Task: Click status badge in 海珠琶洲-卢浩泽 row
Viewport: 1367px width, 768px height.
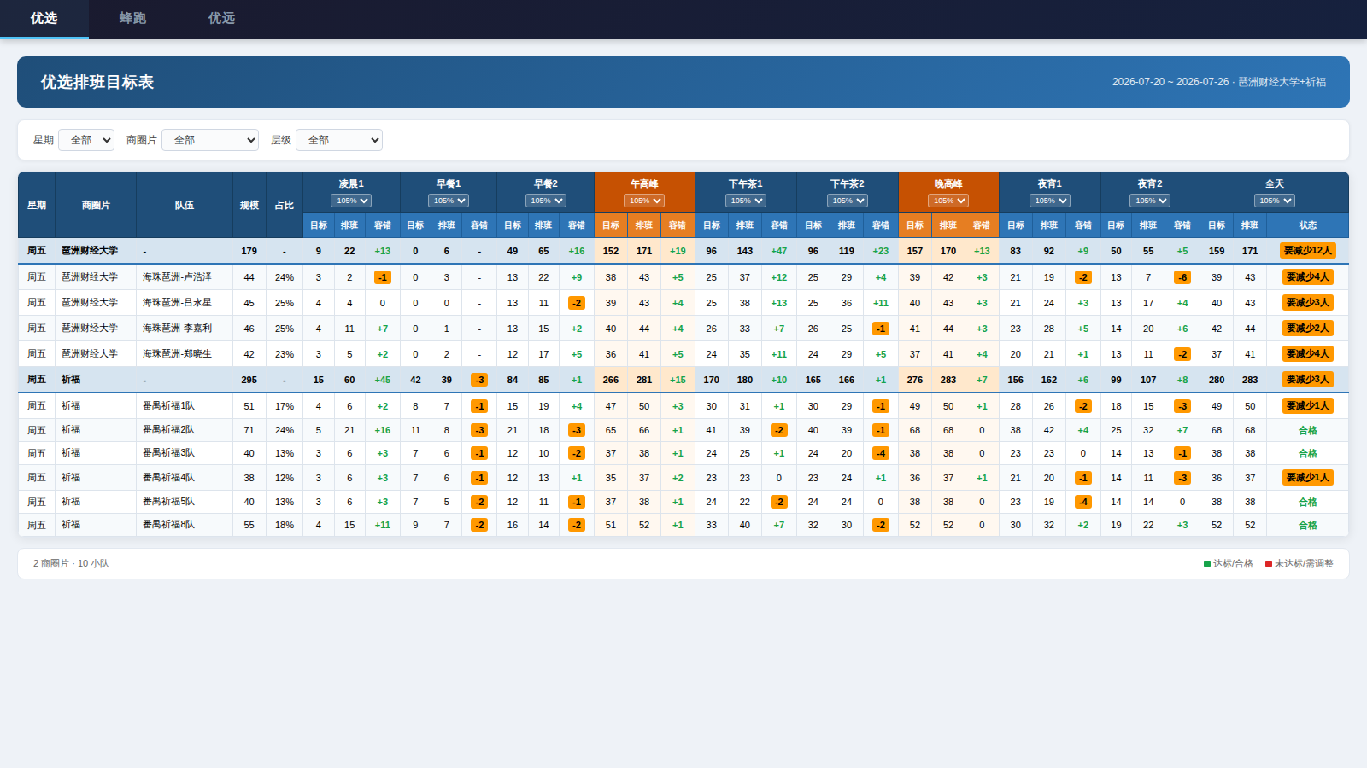Action: point(1308,277)
